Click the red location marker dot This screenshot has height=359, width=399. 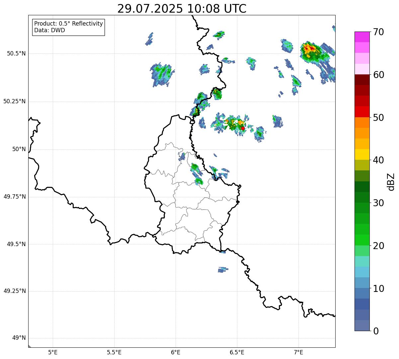[x=243, y=128]
